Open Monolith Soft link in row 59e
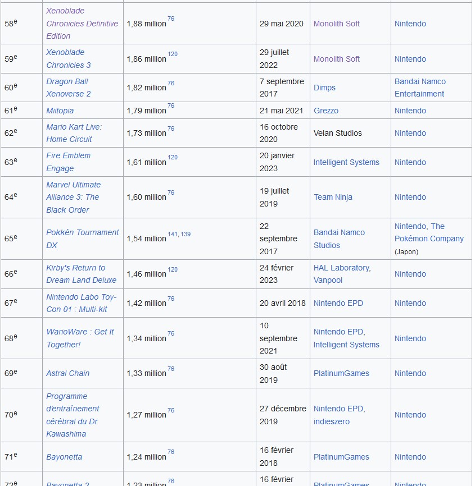 point(337,59)
